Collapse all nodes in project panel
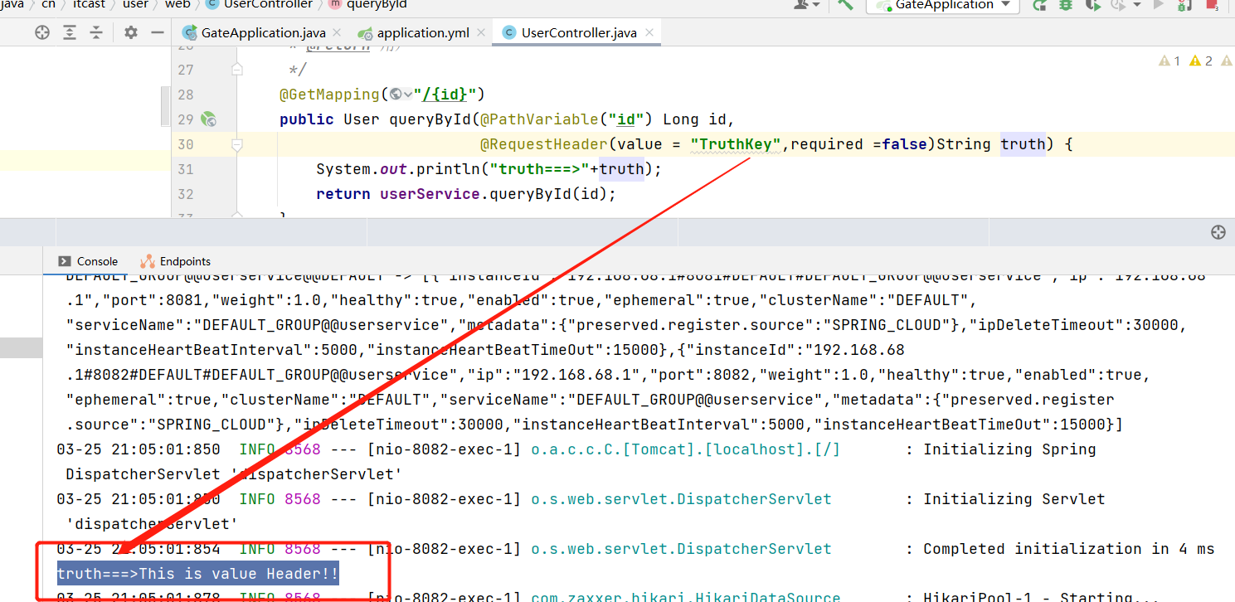Image resolution: width=1235 pixels, height=602 pixels. click(97, 33)
